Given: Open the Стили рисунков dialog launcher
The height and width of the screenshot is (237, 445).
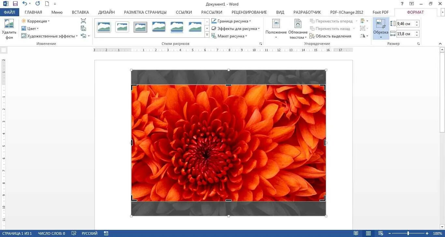Looking at the screenshot, I should click(x=261, y=44).
